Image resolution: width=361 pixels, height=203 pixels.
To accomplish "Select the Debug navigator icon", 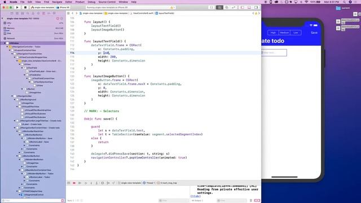I will 43,14.
